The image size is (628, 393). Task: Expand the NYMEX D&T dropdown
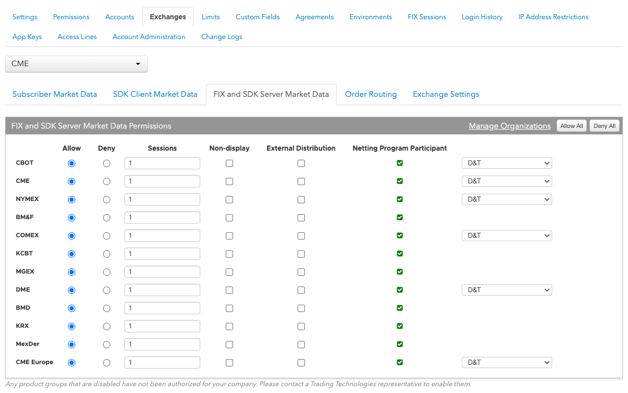[507, 199]
